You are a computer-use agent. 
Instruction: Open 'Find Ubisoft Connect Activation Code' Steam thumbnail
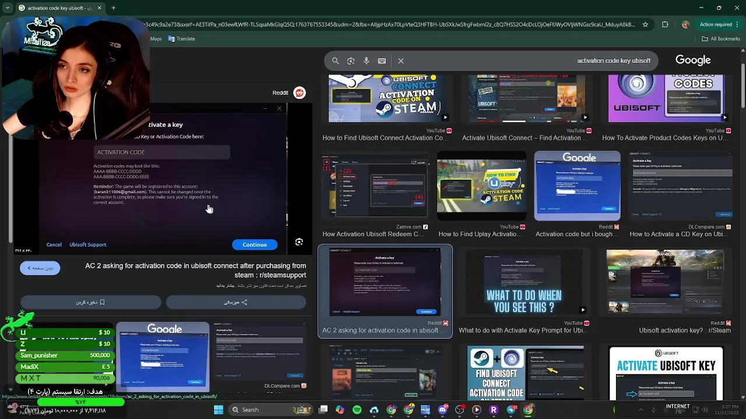coord(525,373)
